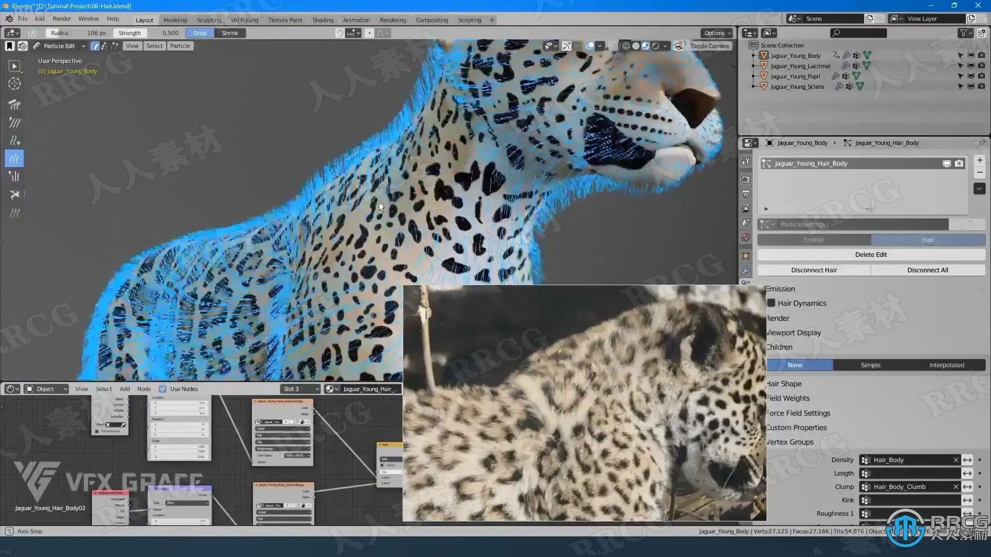
Task: Click Toggle Camera view button
Action: click(x=709, y=46)
